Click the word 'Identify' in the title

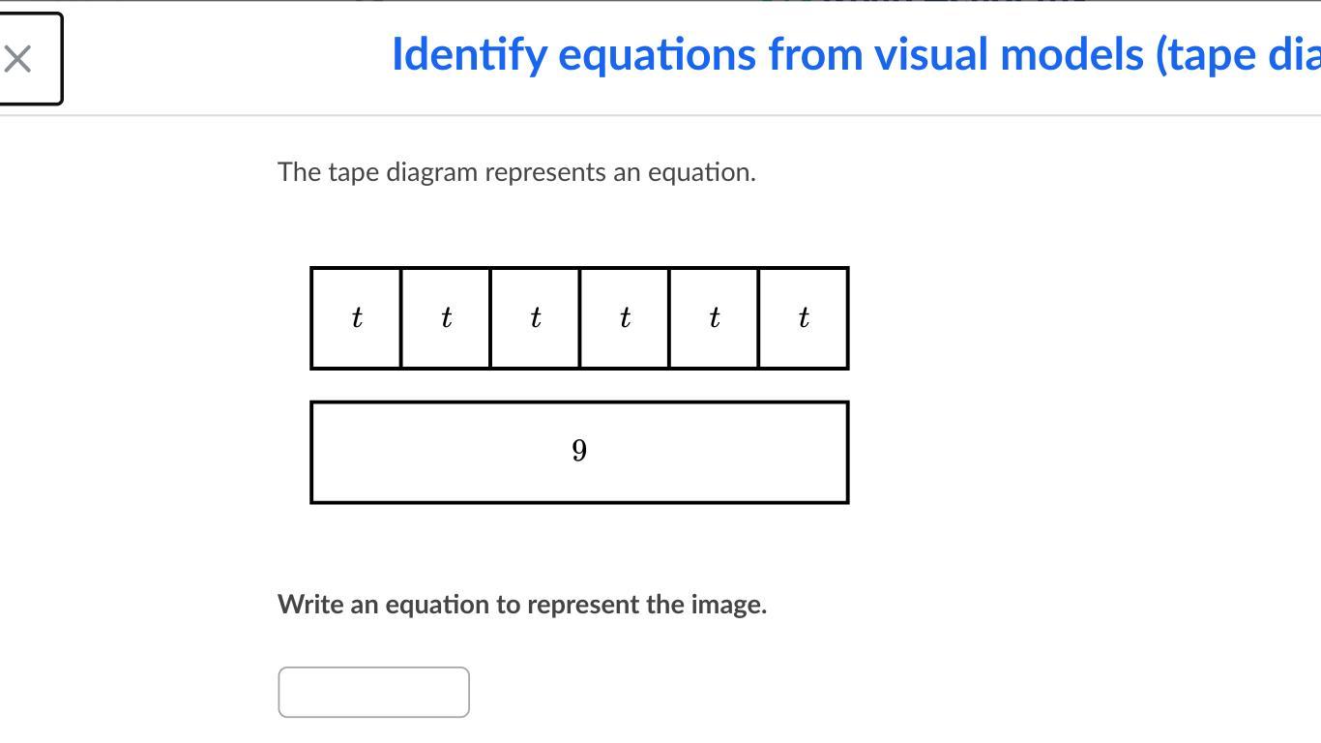pyautogui.click(x=469, y=54)
